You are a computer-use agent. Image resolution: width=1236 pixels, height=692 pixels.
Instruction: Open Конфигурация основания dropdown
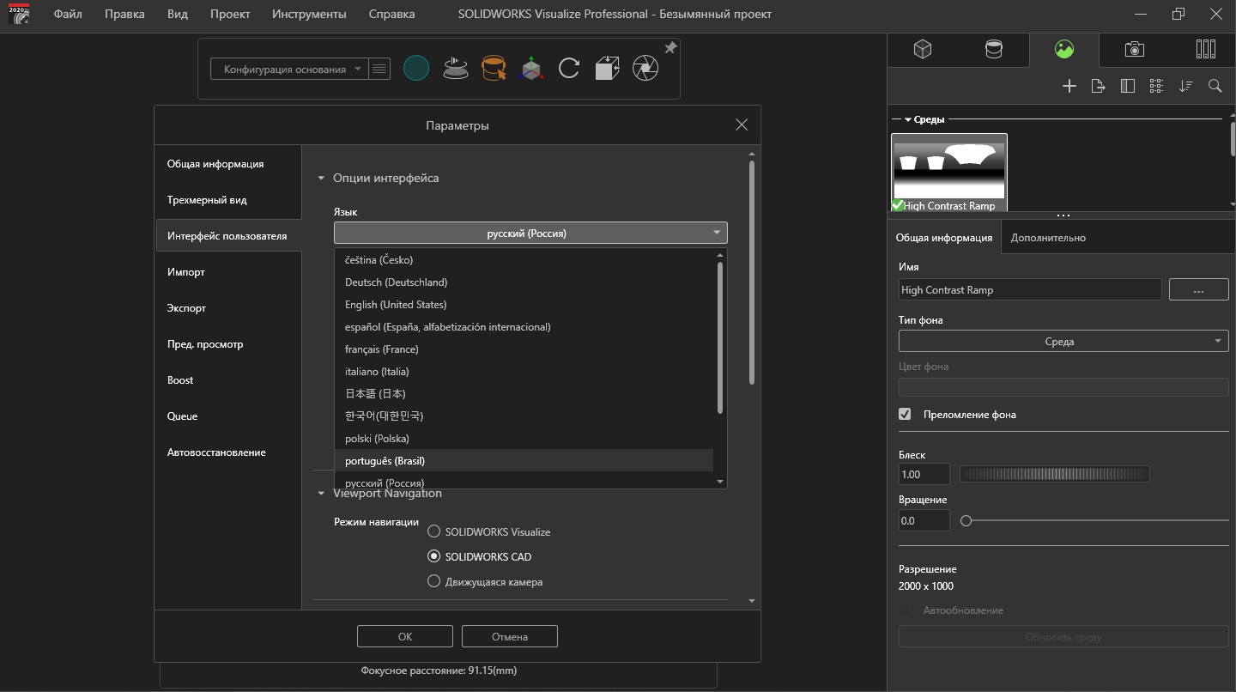(x=290, y=70)
